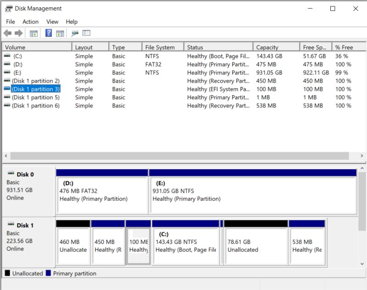Click the horizontal scrollbar below volume list

pos(183,156)
